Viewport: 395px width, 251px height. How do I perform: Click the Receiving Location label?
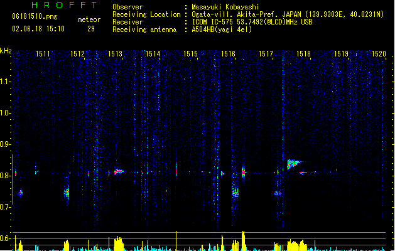click(x=146, y=14)
